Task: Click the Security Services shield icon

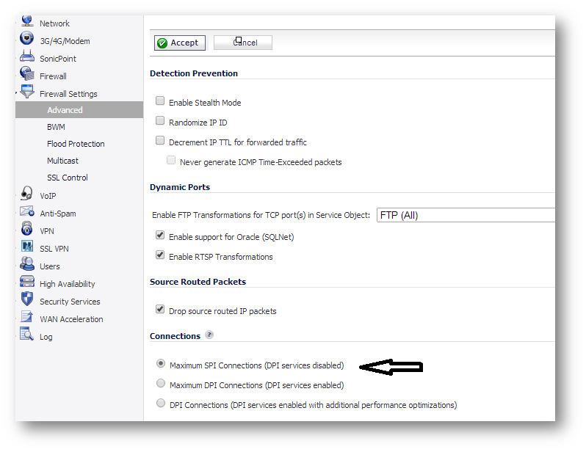Action: (27, 299)
